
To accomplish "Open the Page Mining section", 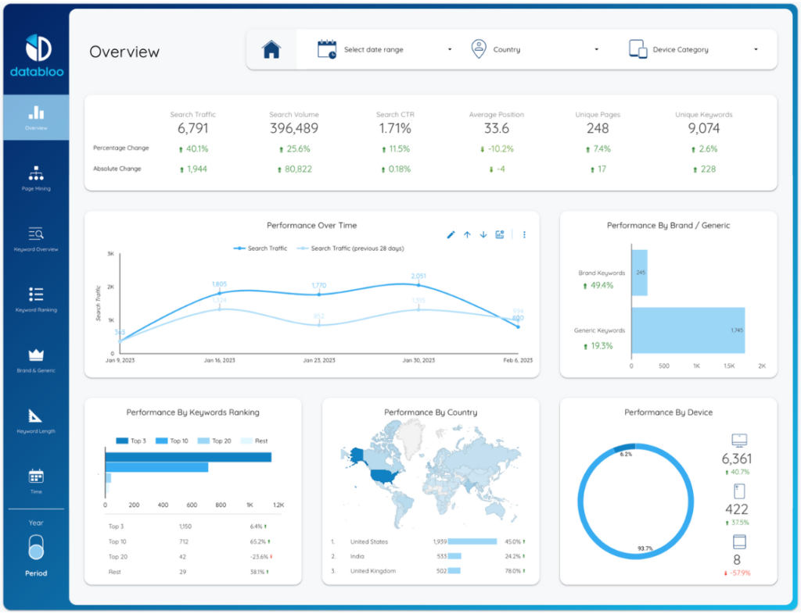I will click(x=35, y=178).
